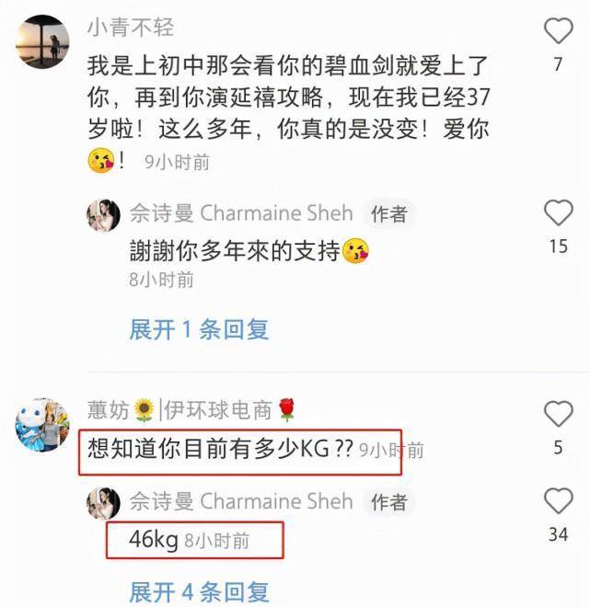Viewport: 590px width, 607px height.
Task: Expand 展开 1 条回复 replies
Action: coord(199,330)
